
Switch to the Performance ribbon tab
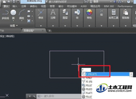tap(125, 6)
